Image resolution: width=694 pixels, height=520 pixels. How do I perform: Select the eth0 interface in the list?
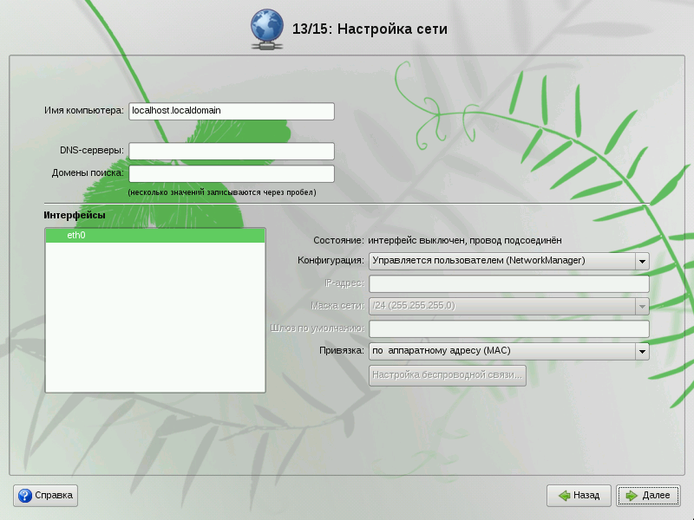(x=154, y=235)
